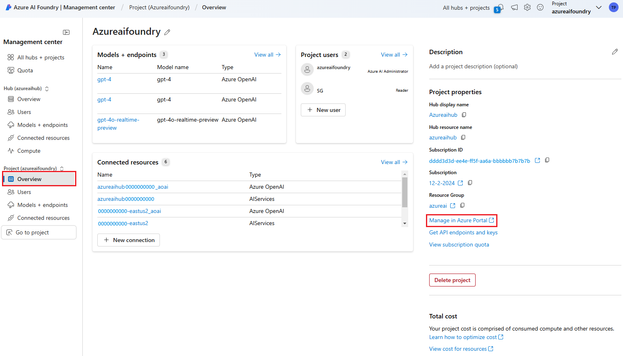This screenshot has height=356, width=623.
Task: Open the notifications bell icon
Action: click(500, 7)
